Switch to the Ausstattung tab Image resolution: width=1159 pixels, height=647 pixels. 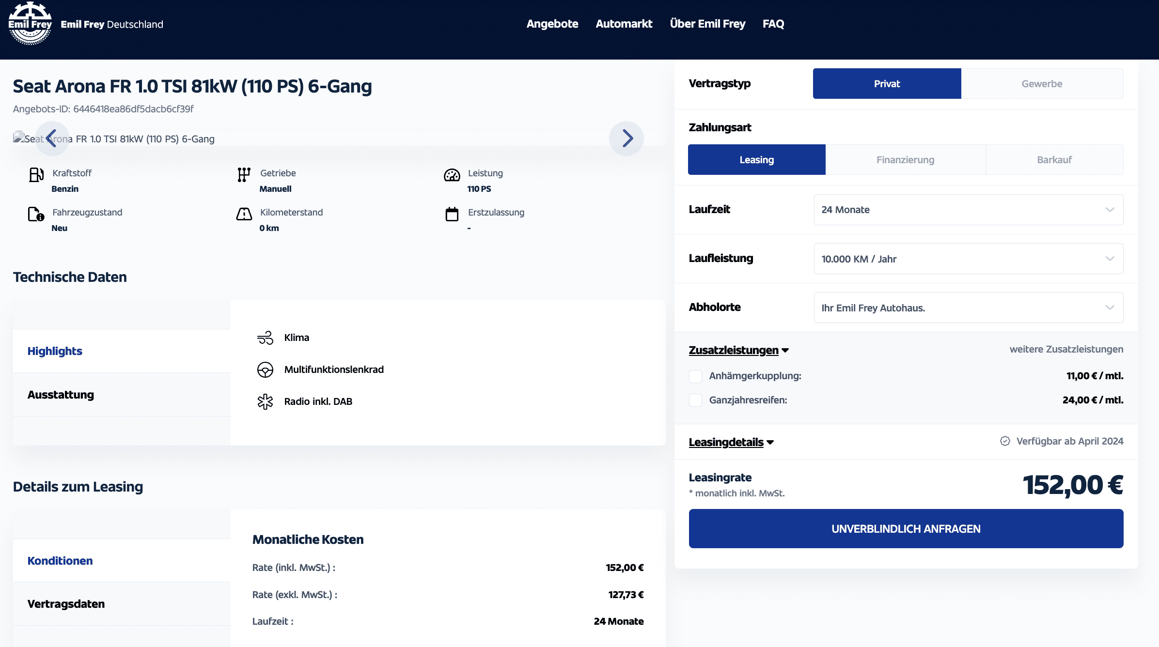[122, 395]
